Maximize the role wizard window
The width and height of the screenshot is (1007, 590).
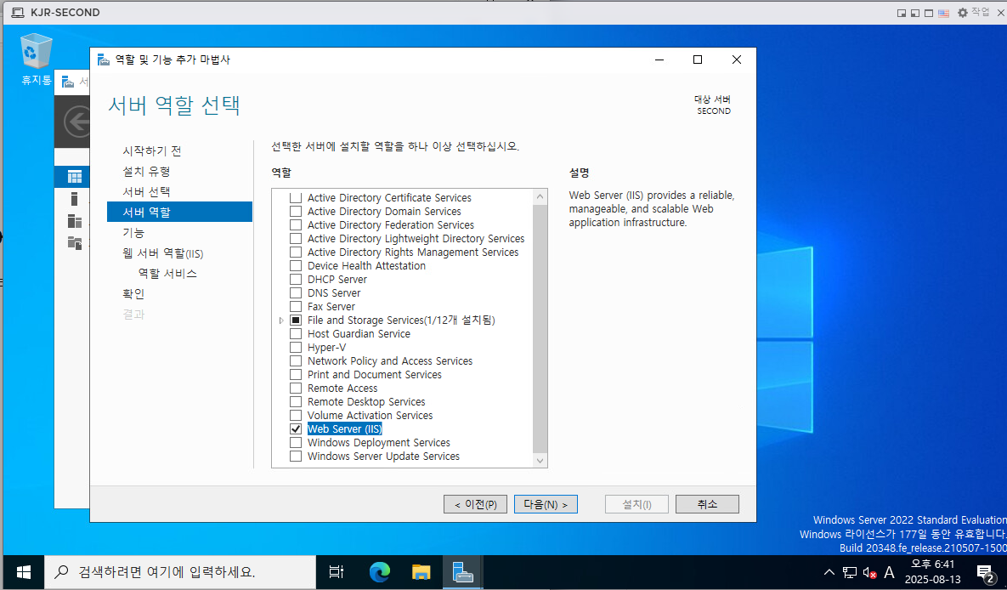[698, 60]
